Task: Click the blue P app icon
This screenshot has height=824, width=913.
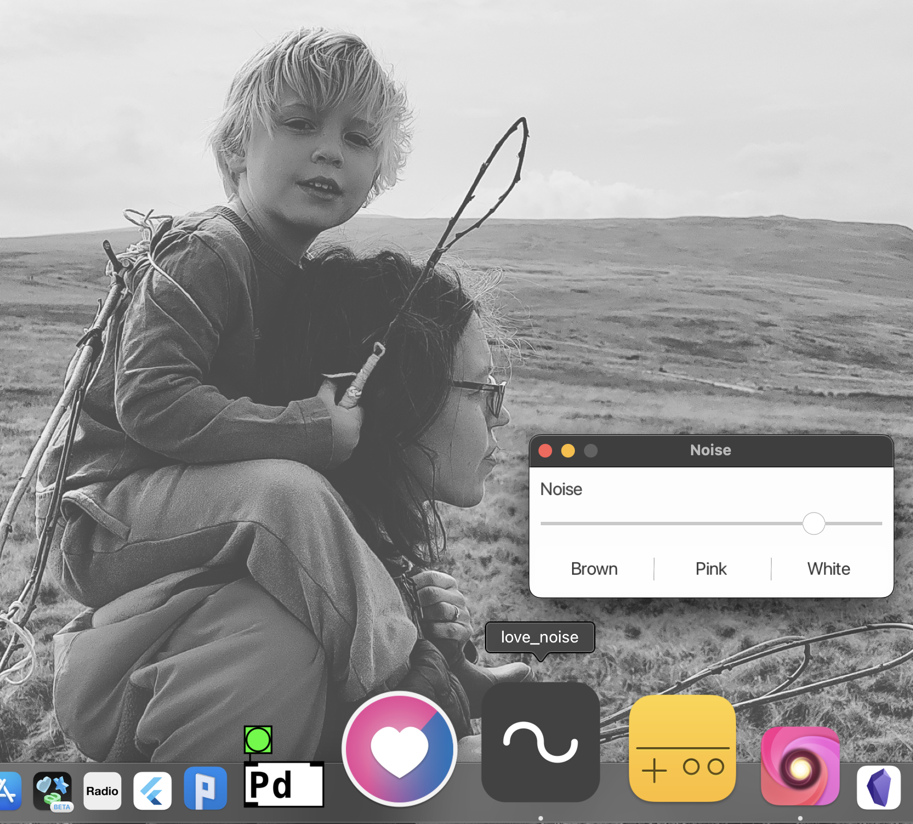Action: coord(205,789)
